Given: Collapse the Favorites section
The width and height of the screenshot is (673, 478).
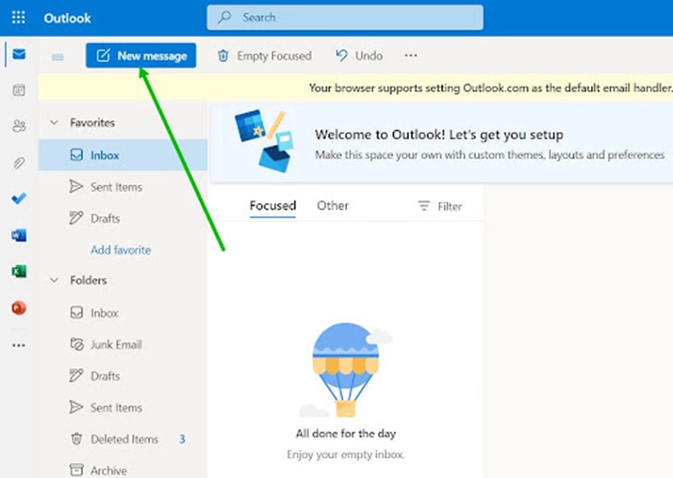Looking at the screenshot, I should tap(54, 123).
